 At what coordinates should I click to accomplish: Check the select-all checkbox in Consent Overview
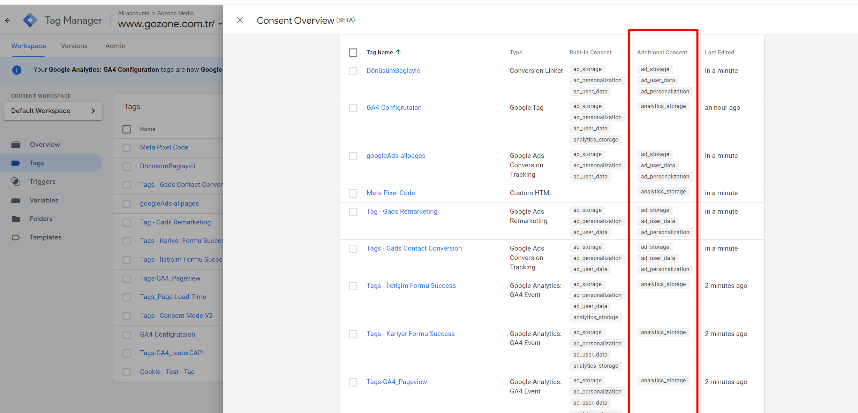(x=353, y=53)
